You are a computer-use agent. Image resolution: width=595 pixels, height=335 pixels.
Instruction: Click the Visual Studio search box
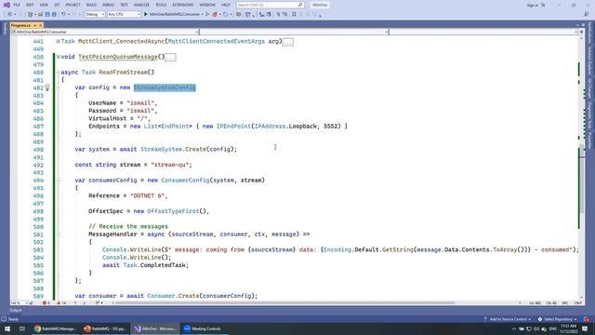point(270,5)
